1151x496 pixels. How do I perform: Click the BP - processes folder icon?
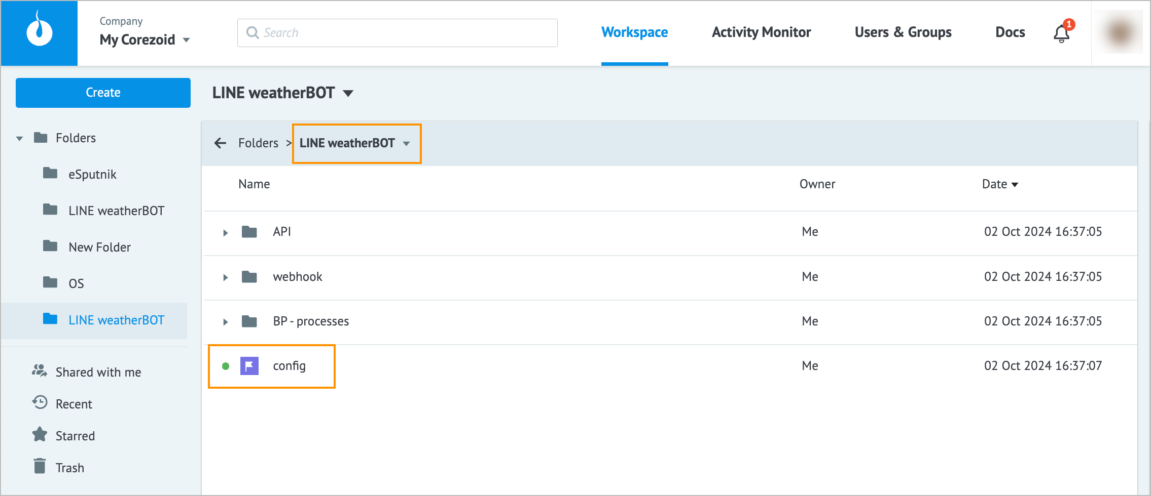pos(249,321)
